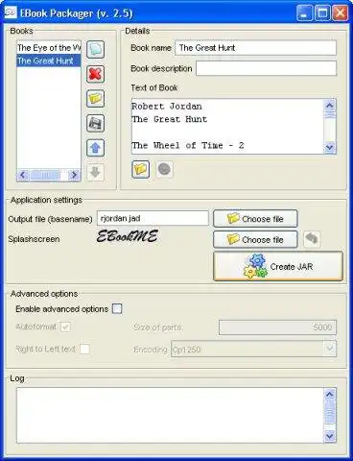Click the Create JAR button
This screenshot has height=461, width=353.
[278, 266]
